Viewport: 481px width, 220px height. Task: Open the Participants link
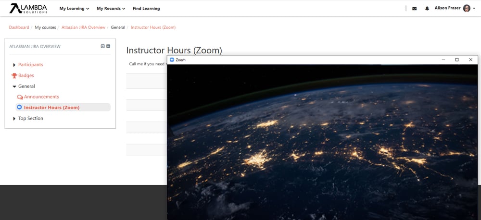coord(31,65)
